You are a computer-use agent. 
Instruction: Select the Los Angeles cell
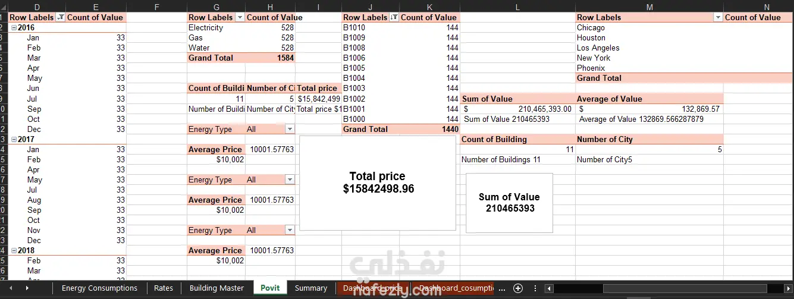649,48
